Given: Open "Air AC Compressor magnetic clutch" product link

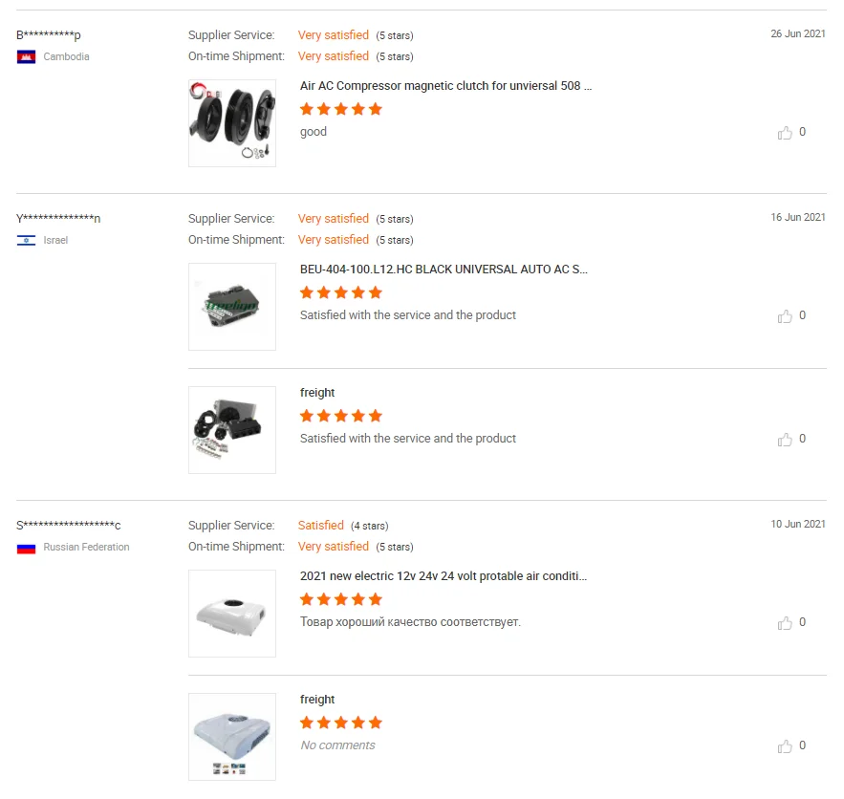Looking at the screenshot, I should 445,85.
